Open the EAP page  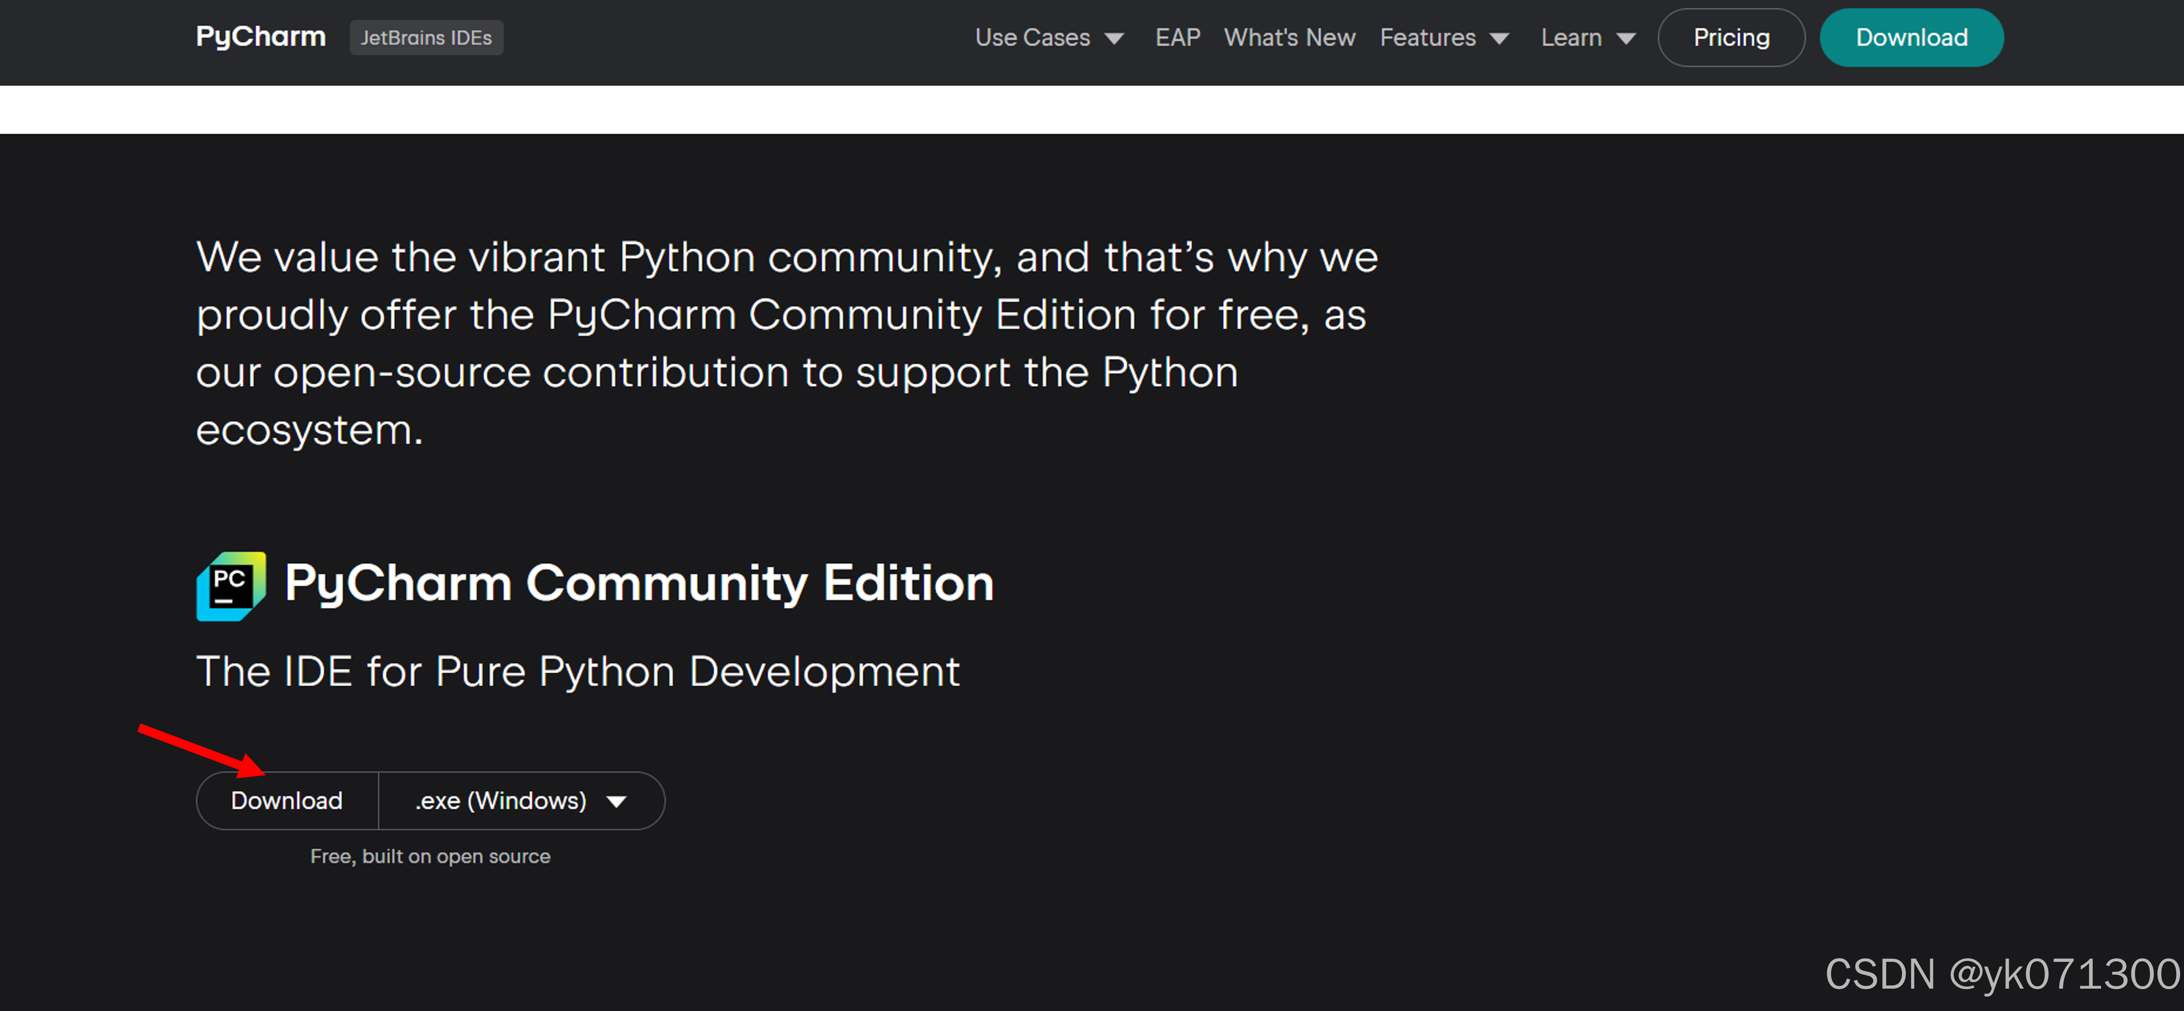(x=1177, y=38)
